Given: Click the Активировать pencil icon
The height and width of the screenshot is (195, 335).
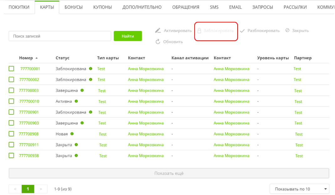Looking at the screenshot, I should pyautogui.click(x=158, y=31).
